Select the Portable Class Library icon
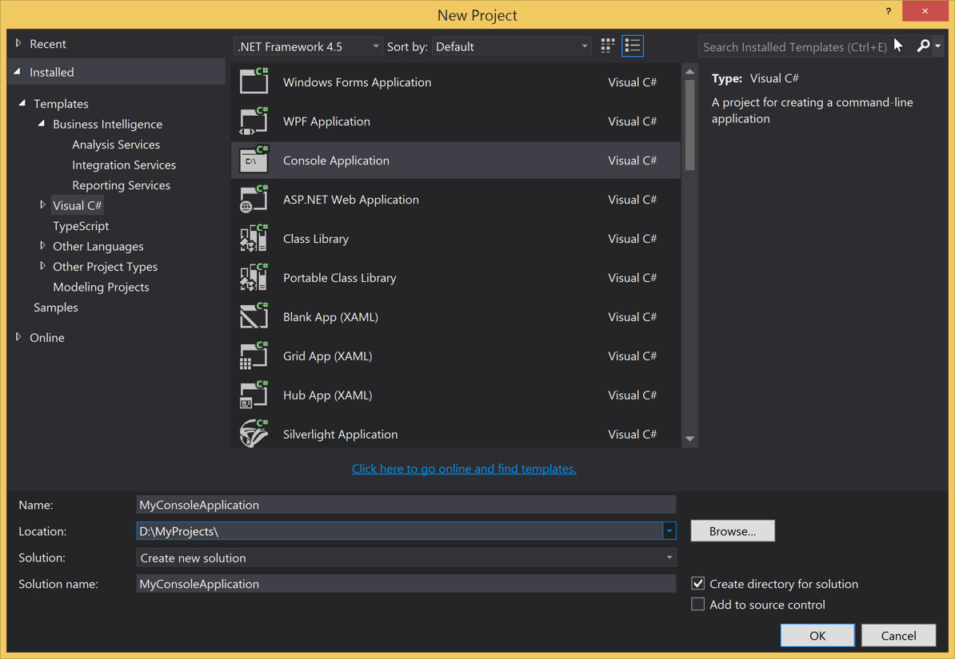This screenshot has width=955, height=659. coord(254,277)
